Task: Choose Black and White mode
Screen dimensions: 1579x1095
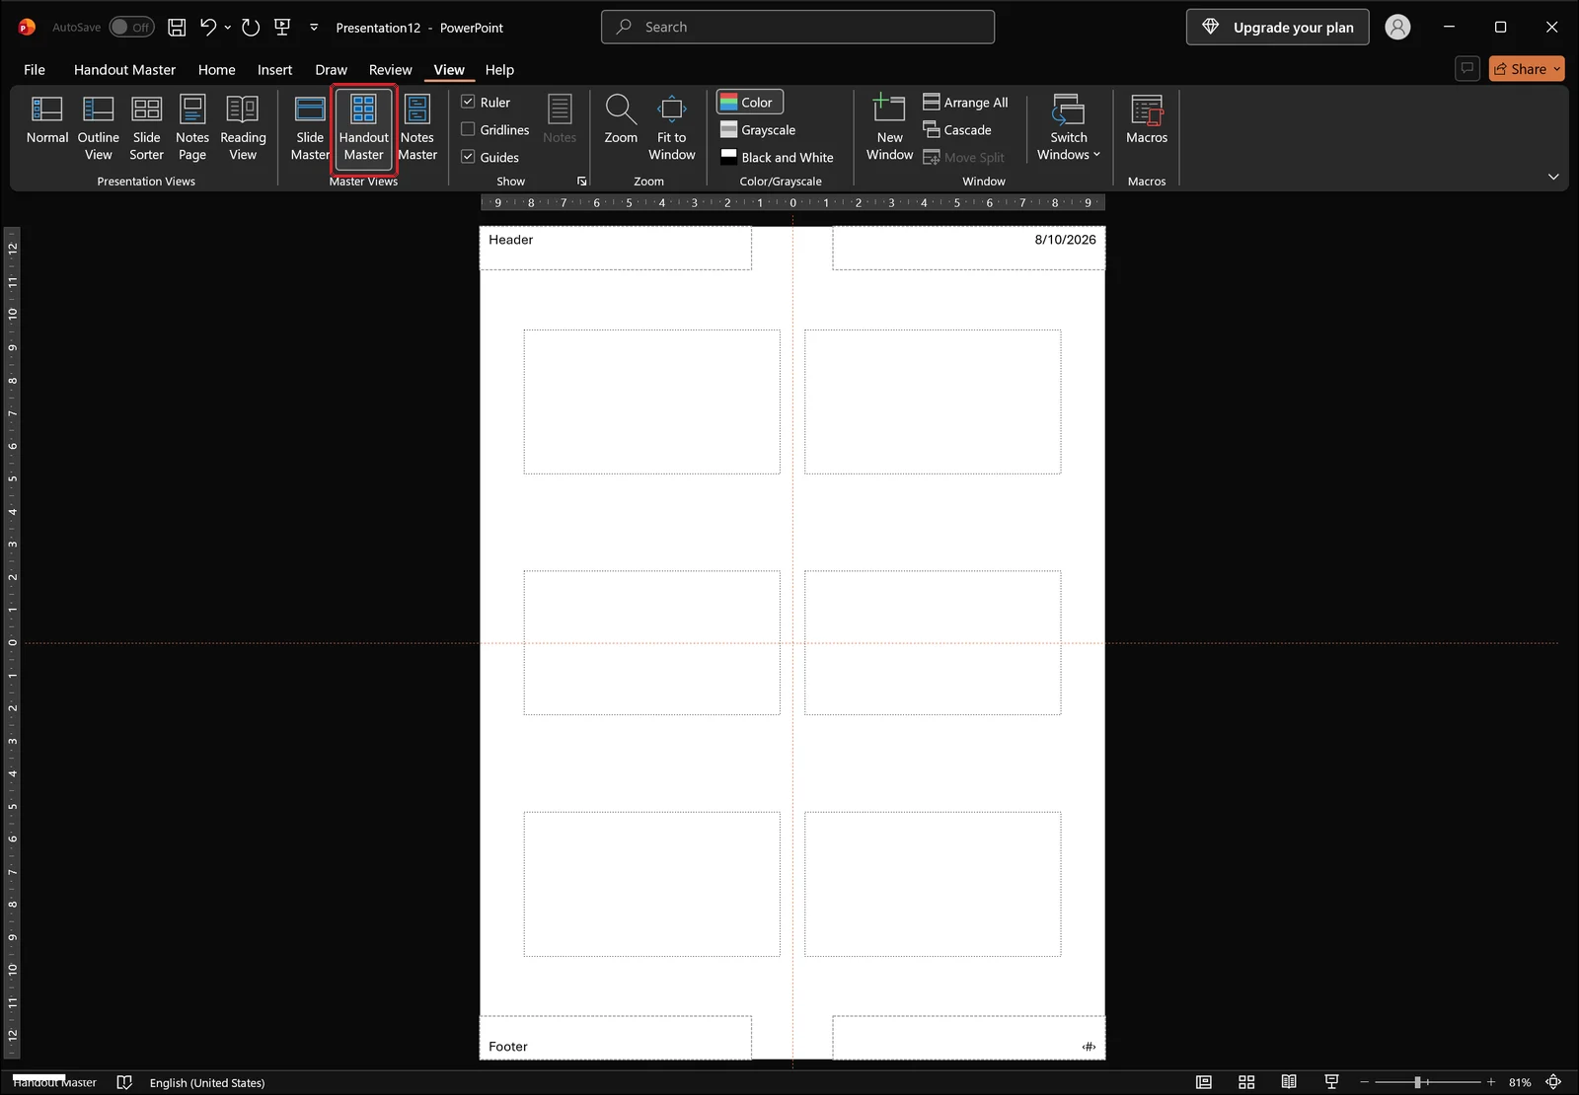Action: [x=777, y=157]
